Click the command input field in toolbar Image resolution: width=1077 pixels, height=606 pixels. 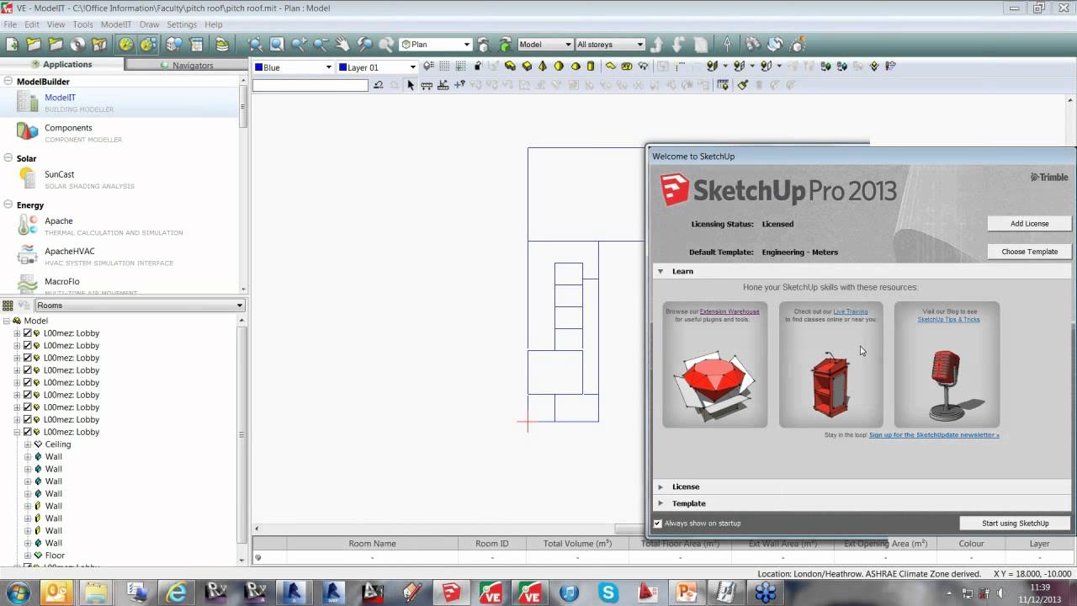310,85
